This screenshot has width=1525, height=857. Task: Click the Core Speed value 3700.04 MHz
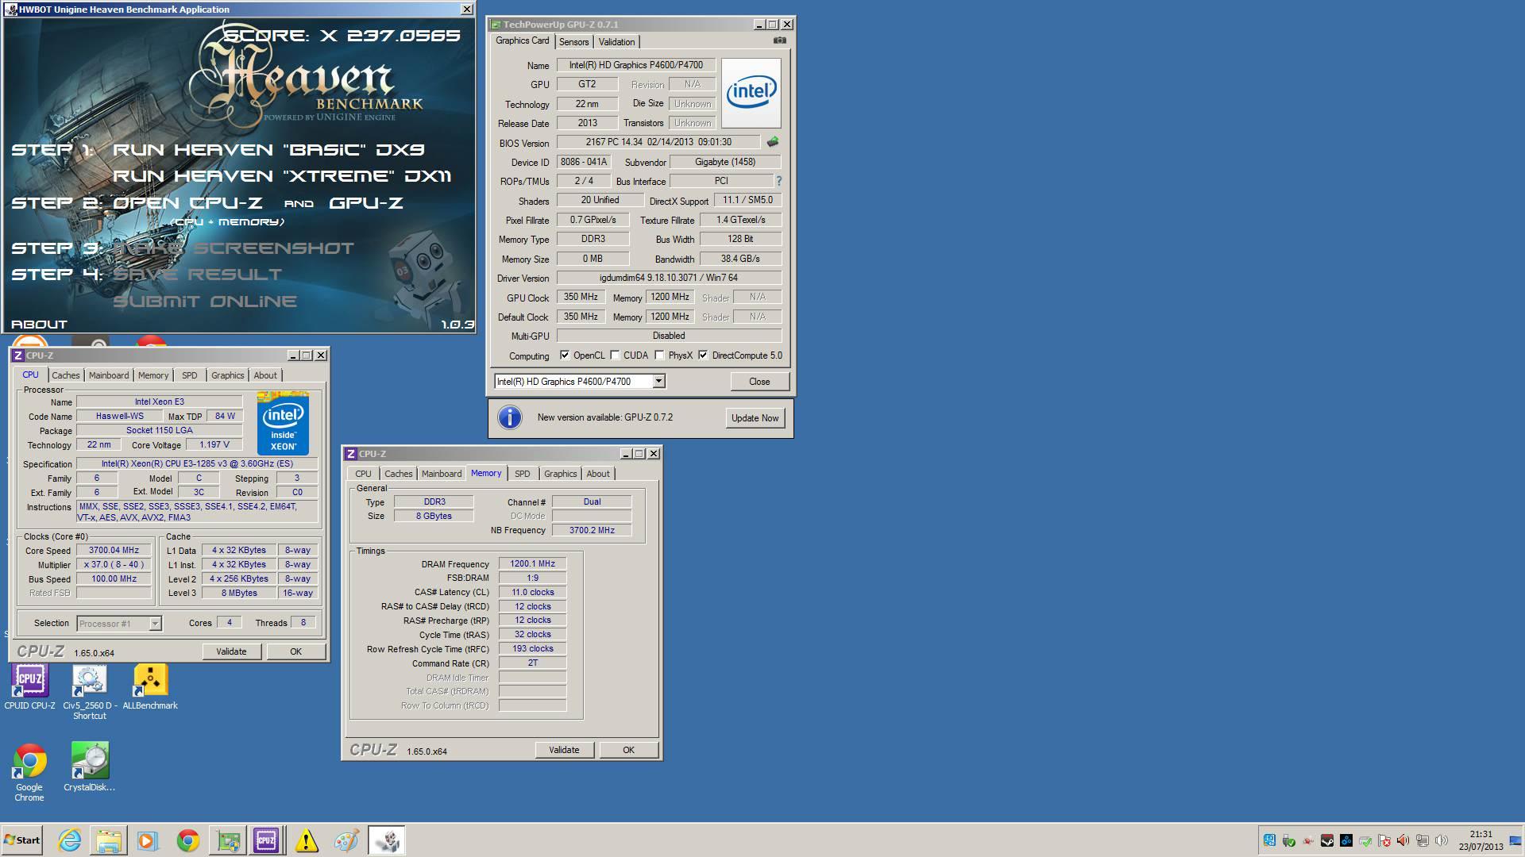coord(114,550)
